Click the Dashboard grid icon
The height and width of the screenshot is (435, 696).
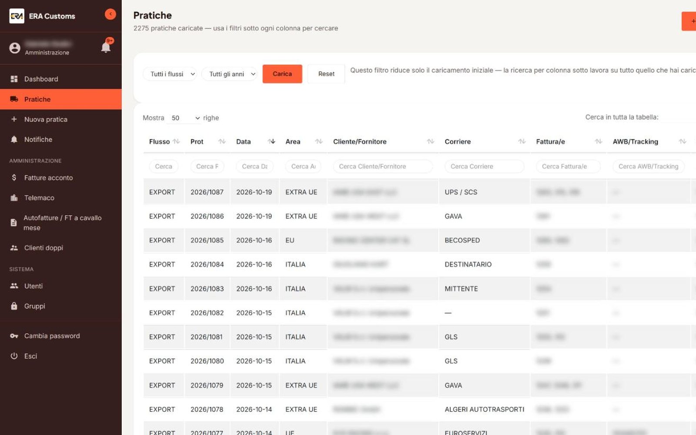pos(14,79)
